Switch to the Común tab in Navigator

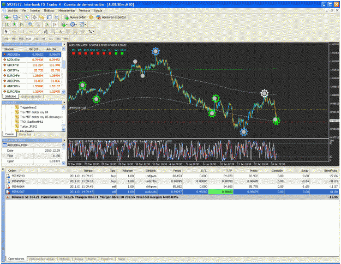point(9,134)
